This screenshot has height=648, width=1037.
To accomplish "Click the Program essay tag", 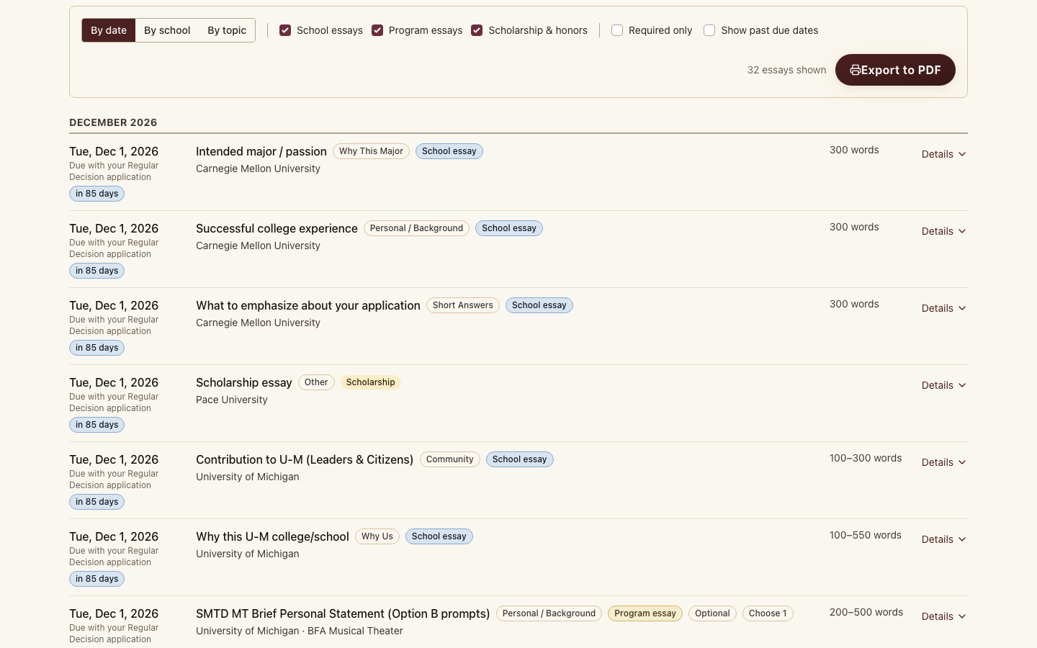I will pyautogui.click(x=645, y=613).
